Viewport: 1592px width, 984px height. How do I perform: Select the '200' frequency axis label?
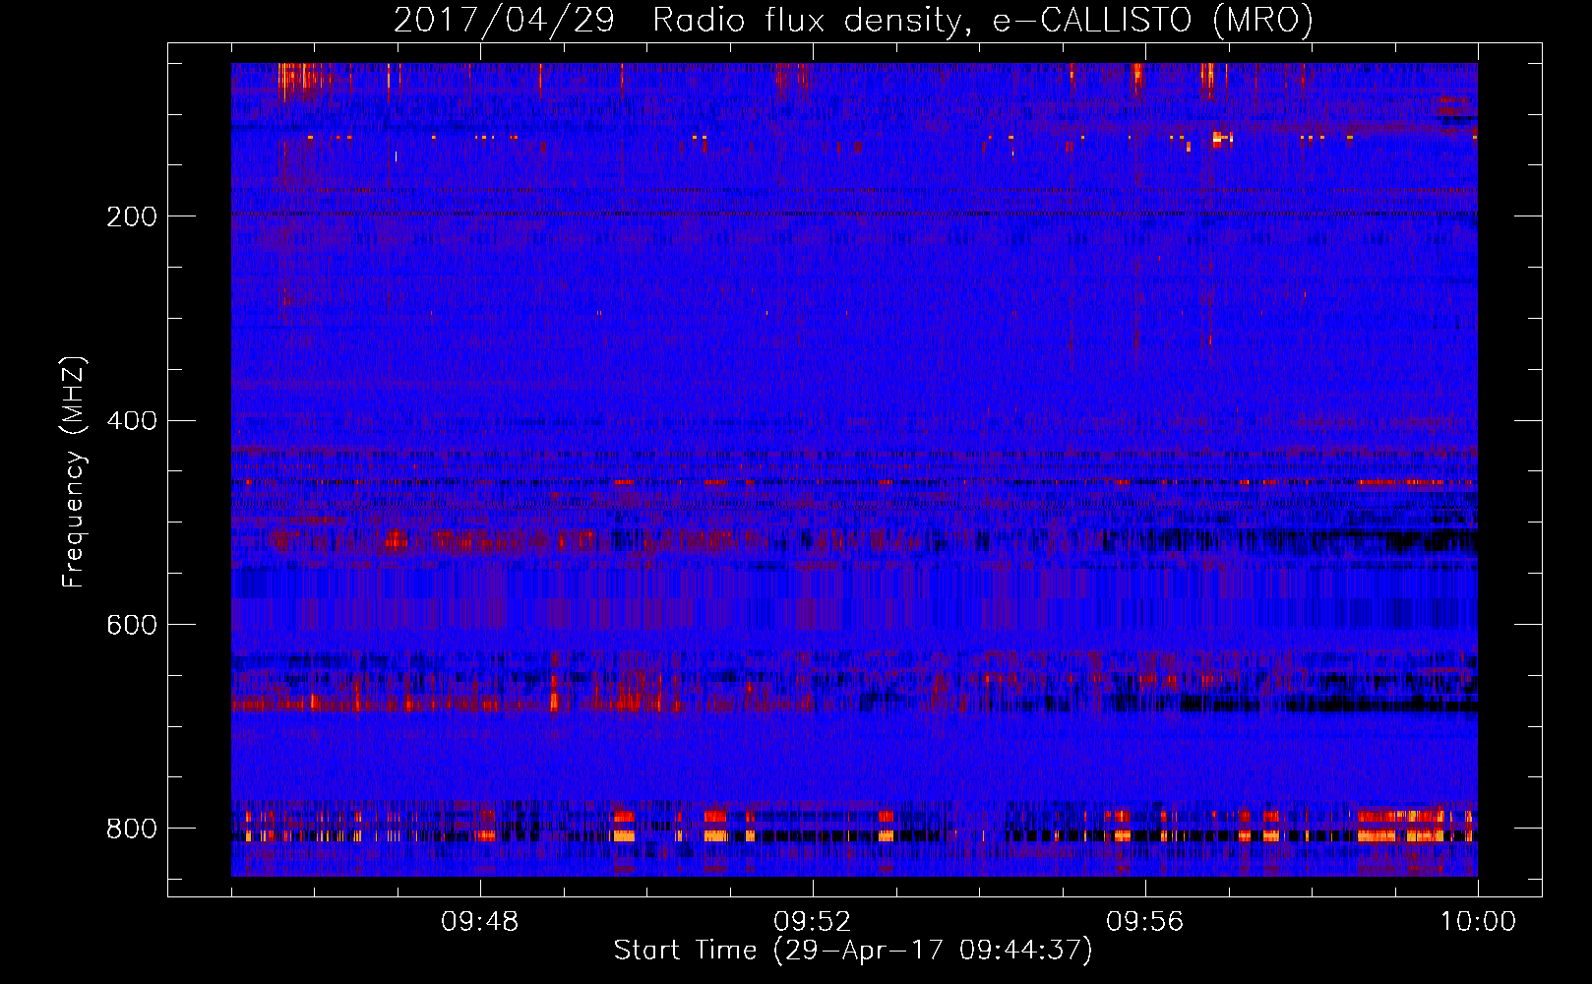(132, 216)
